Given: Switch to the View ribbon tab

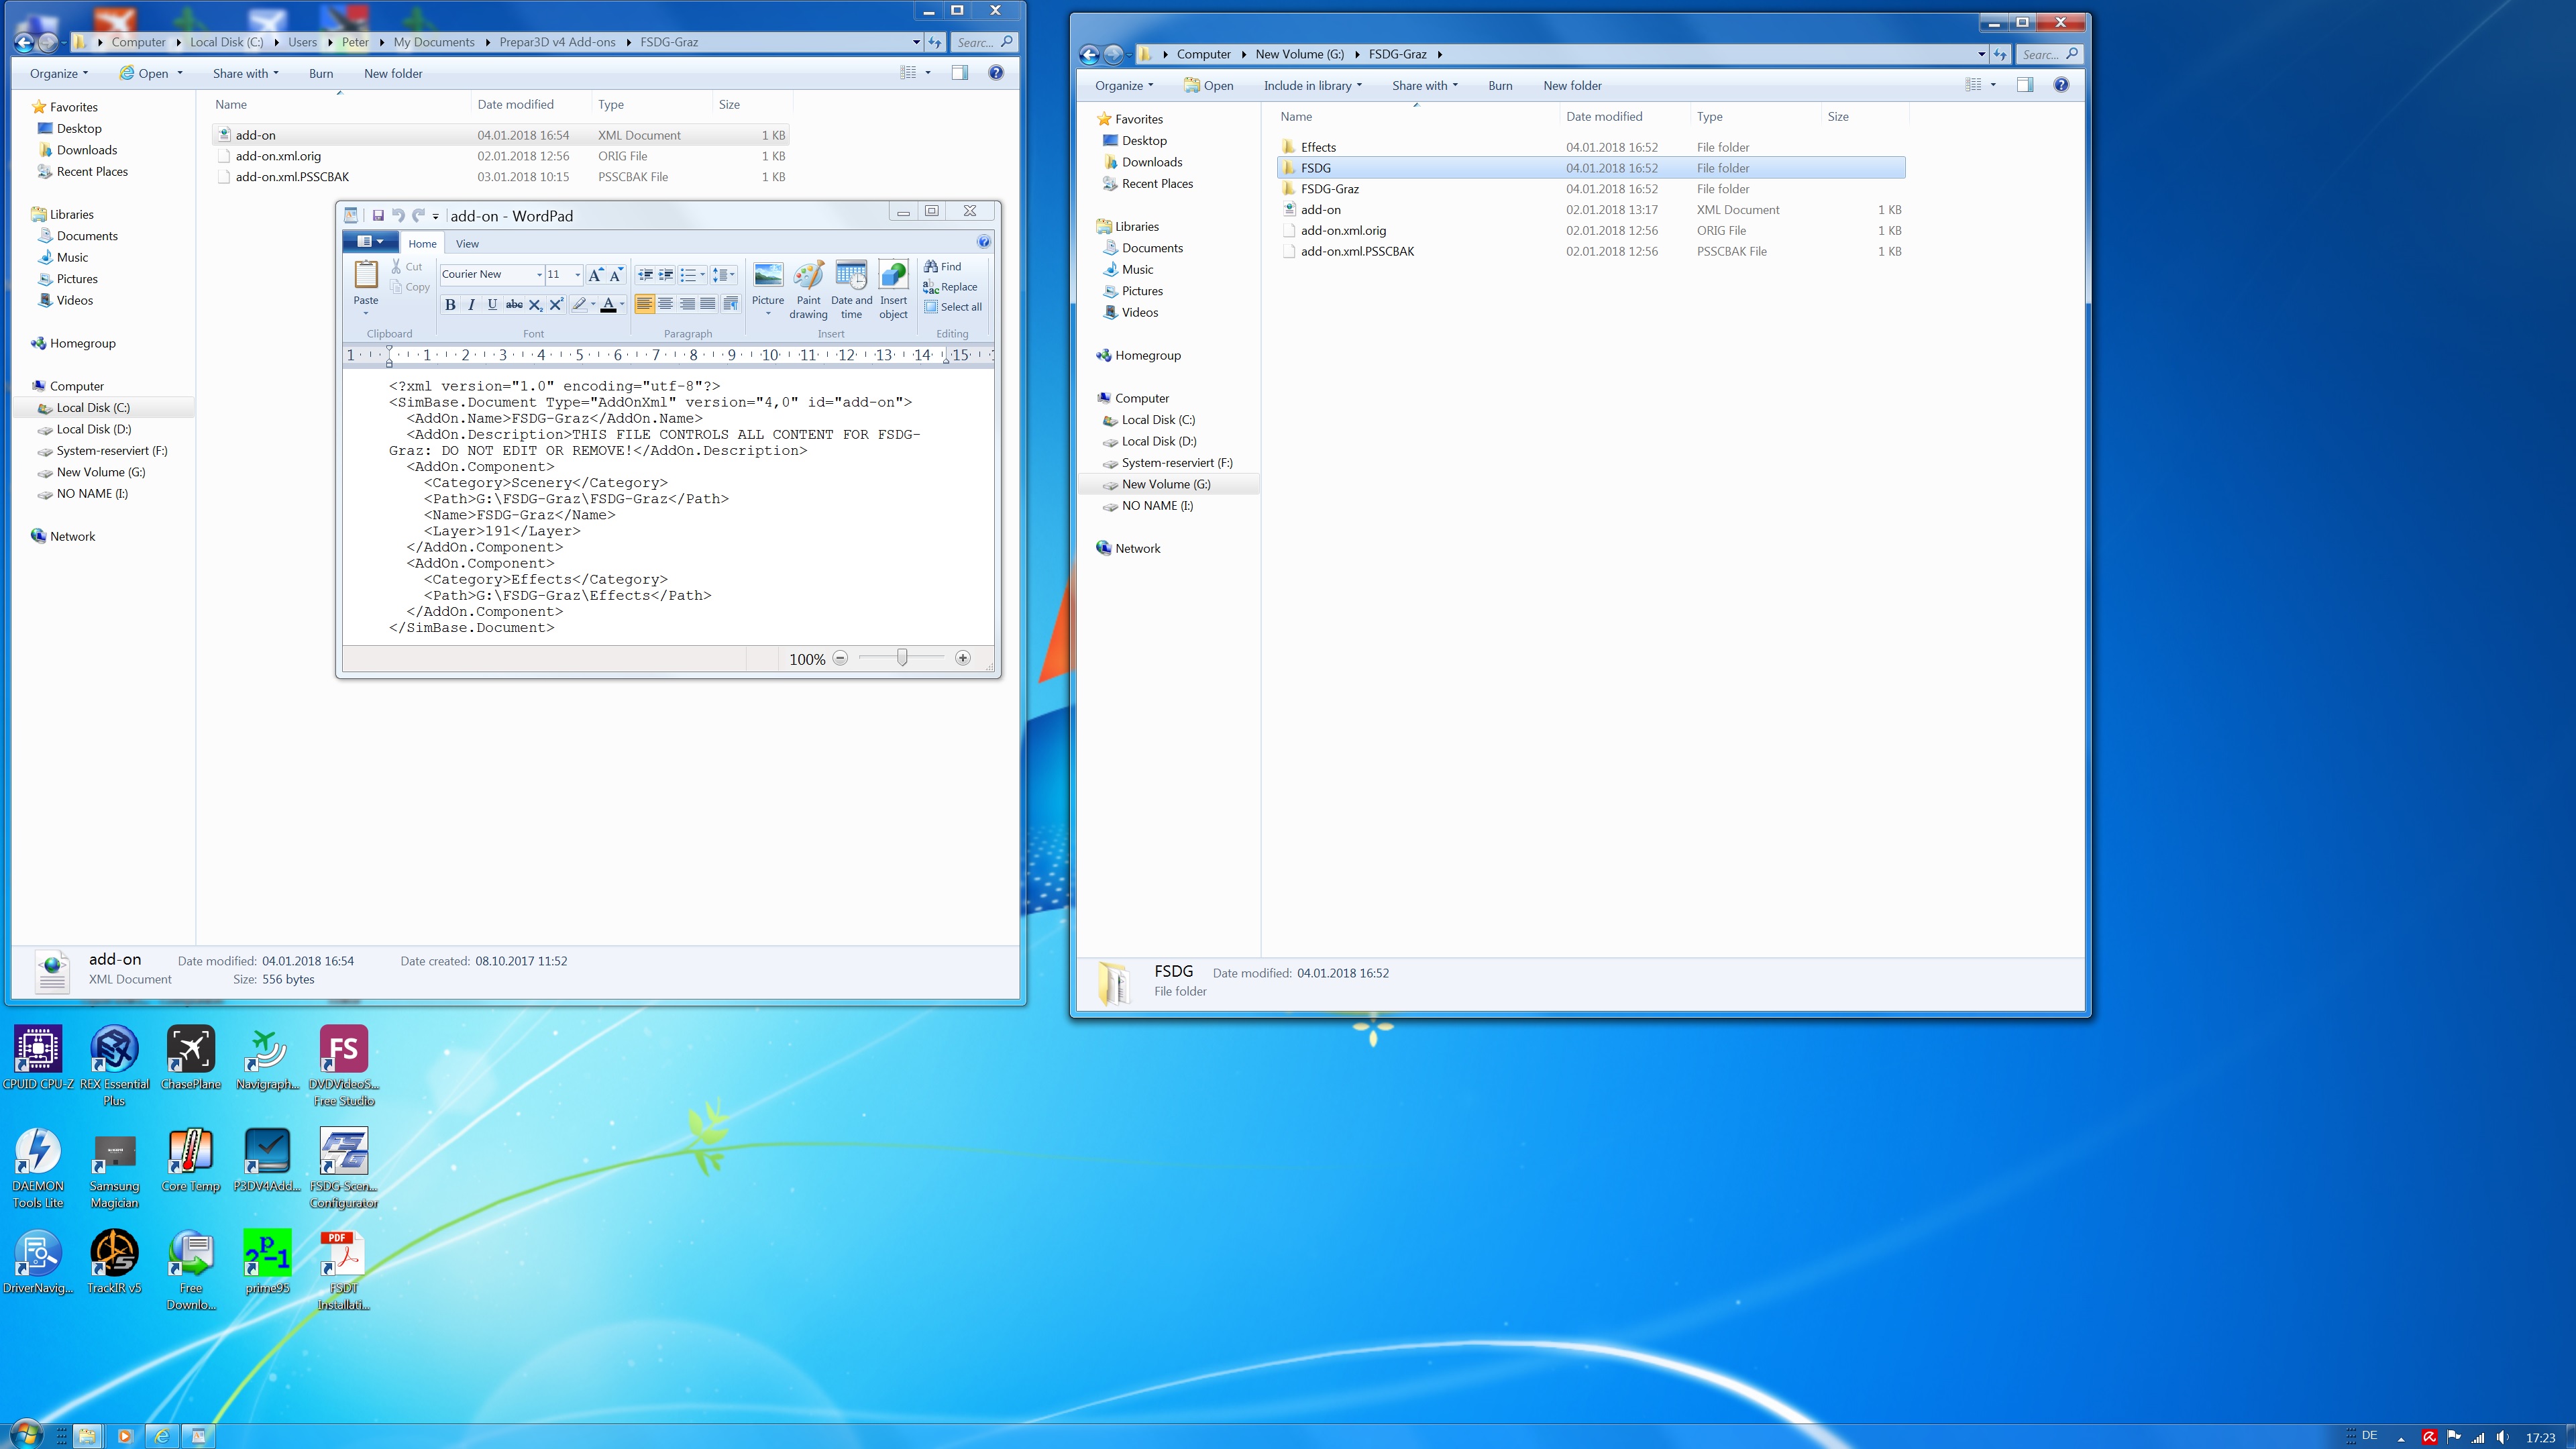Looking at the screenshot, I should (467, 244).
